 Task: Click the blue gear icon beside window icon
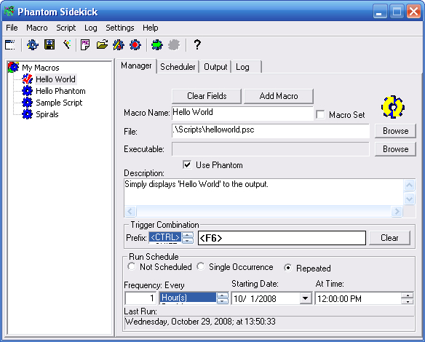pyautogui.click(x=33, y=44)
